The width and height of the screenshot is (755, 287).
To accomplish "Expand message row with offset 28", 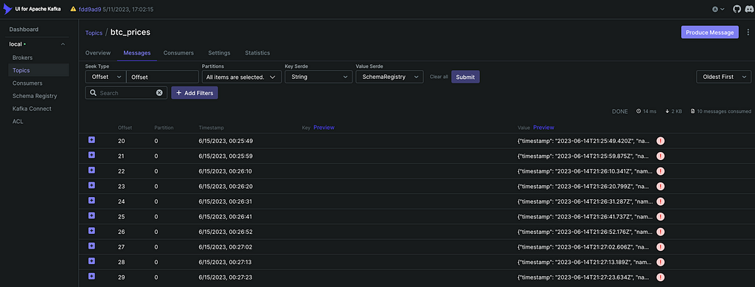I will click(x=91, y=261).
